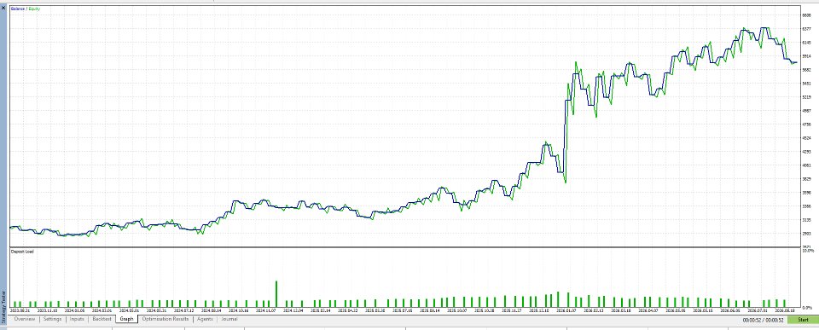Click the 2026.08.18 date axis label
The image size is (819, 330).
[x=786, y=310]
